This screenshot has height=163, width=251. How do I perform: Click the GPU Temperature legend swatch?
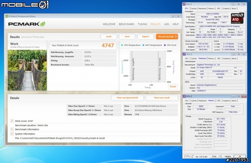[x=144, y=45]
